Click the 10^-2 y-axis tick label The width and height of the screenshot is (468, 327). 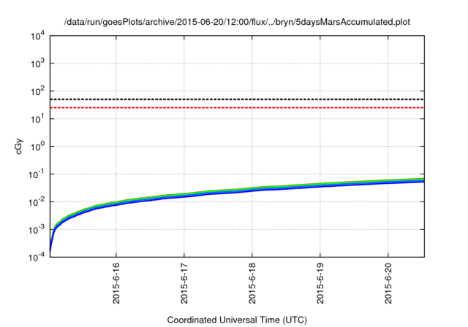(x=36, y=202)
